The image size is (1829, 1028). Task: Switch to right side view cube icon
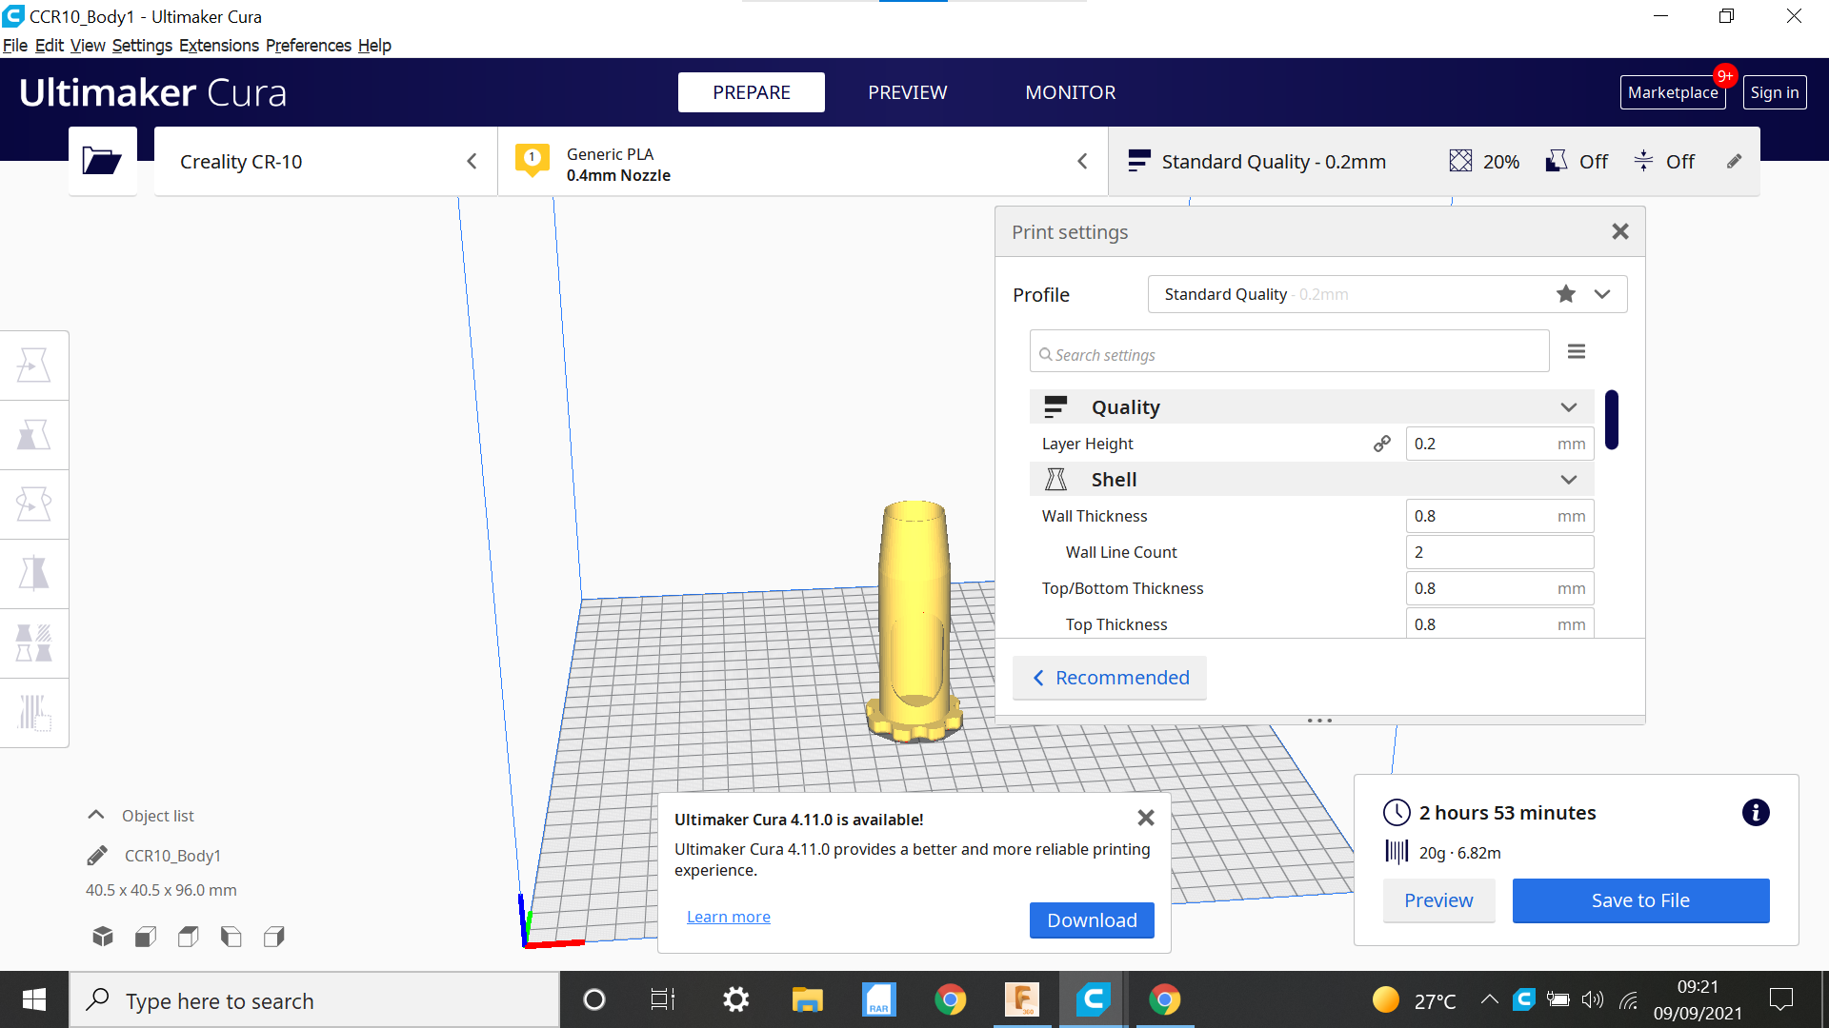[x=274, y=937]
